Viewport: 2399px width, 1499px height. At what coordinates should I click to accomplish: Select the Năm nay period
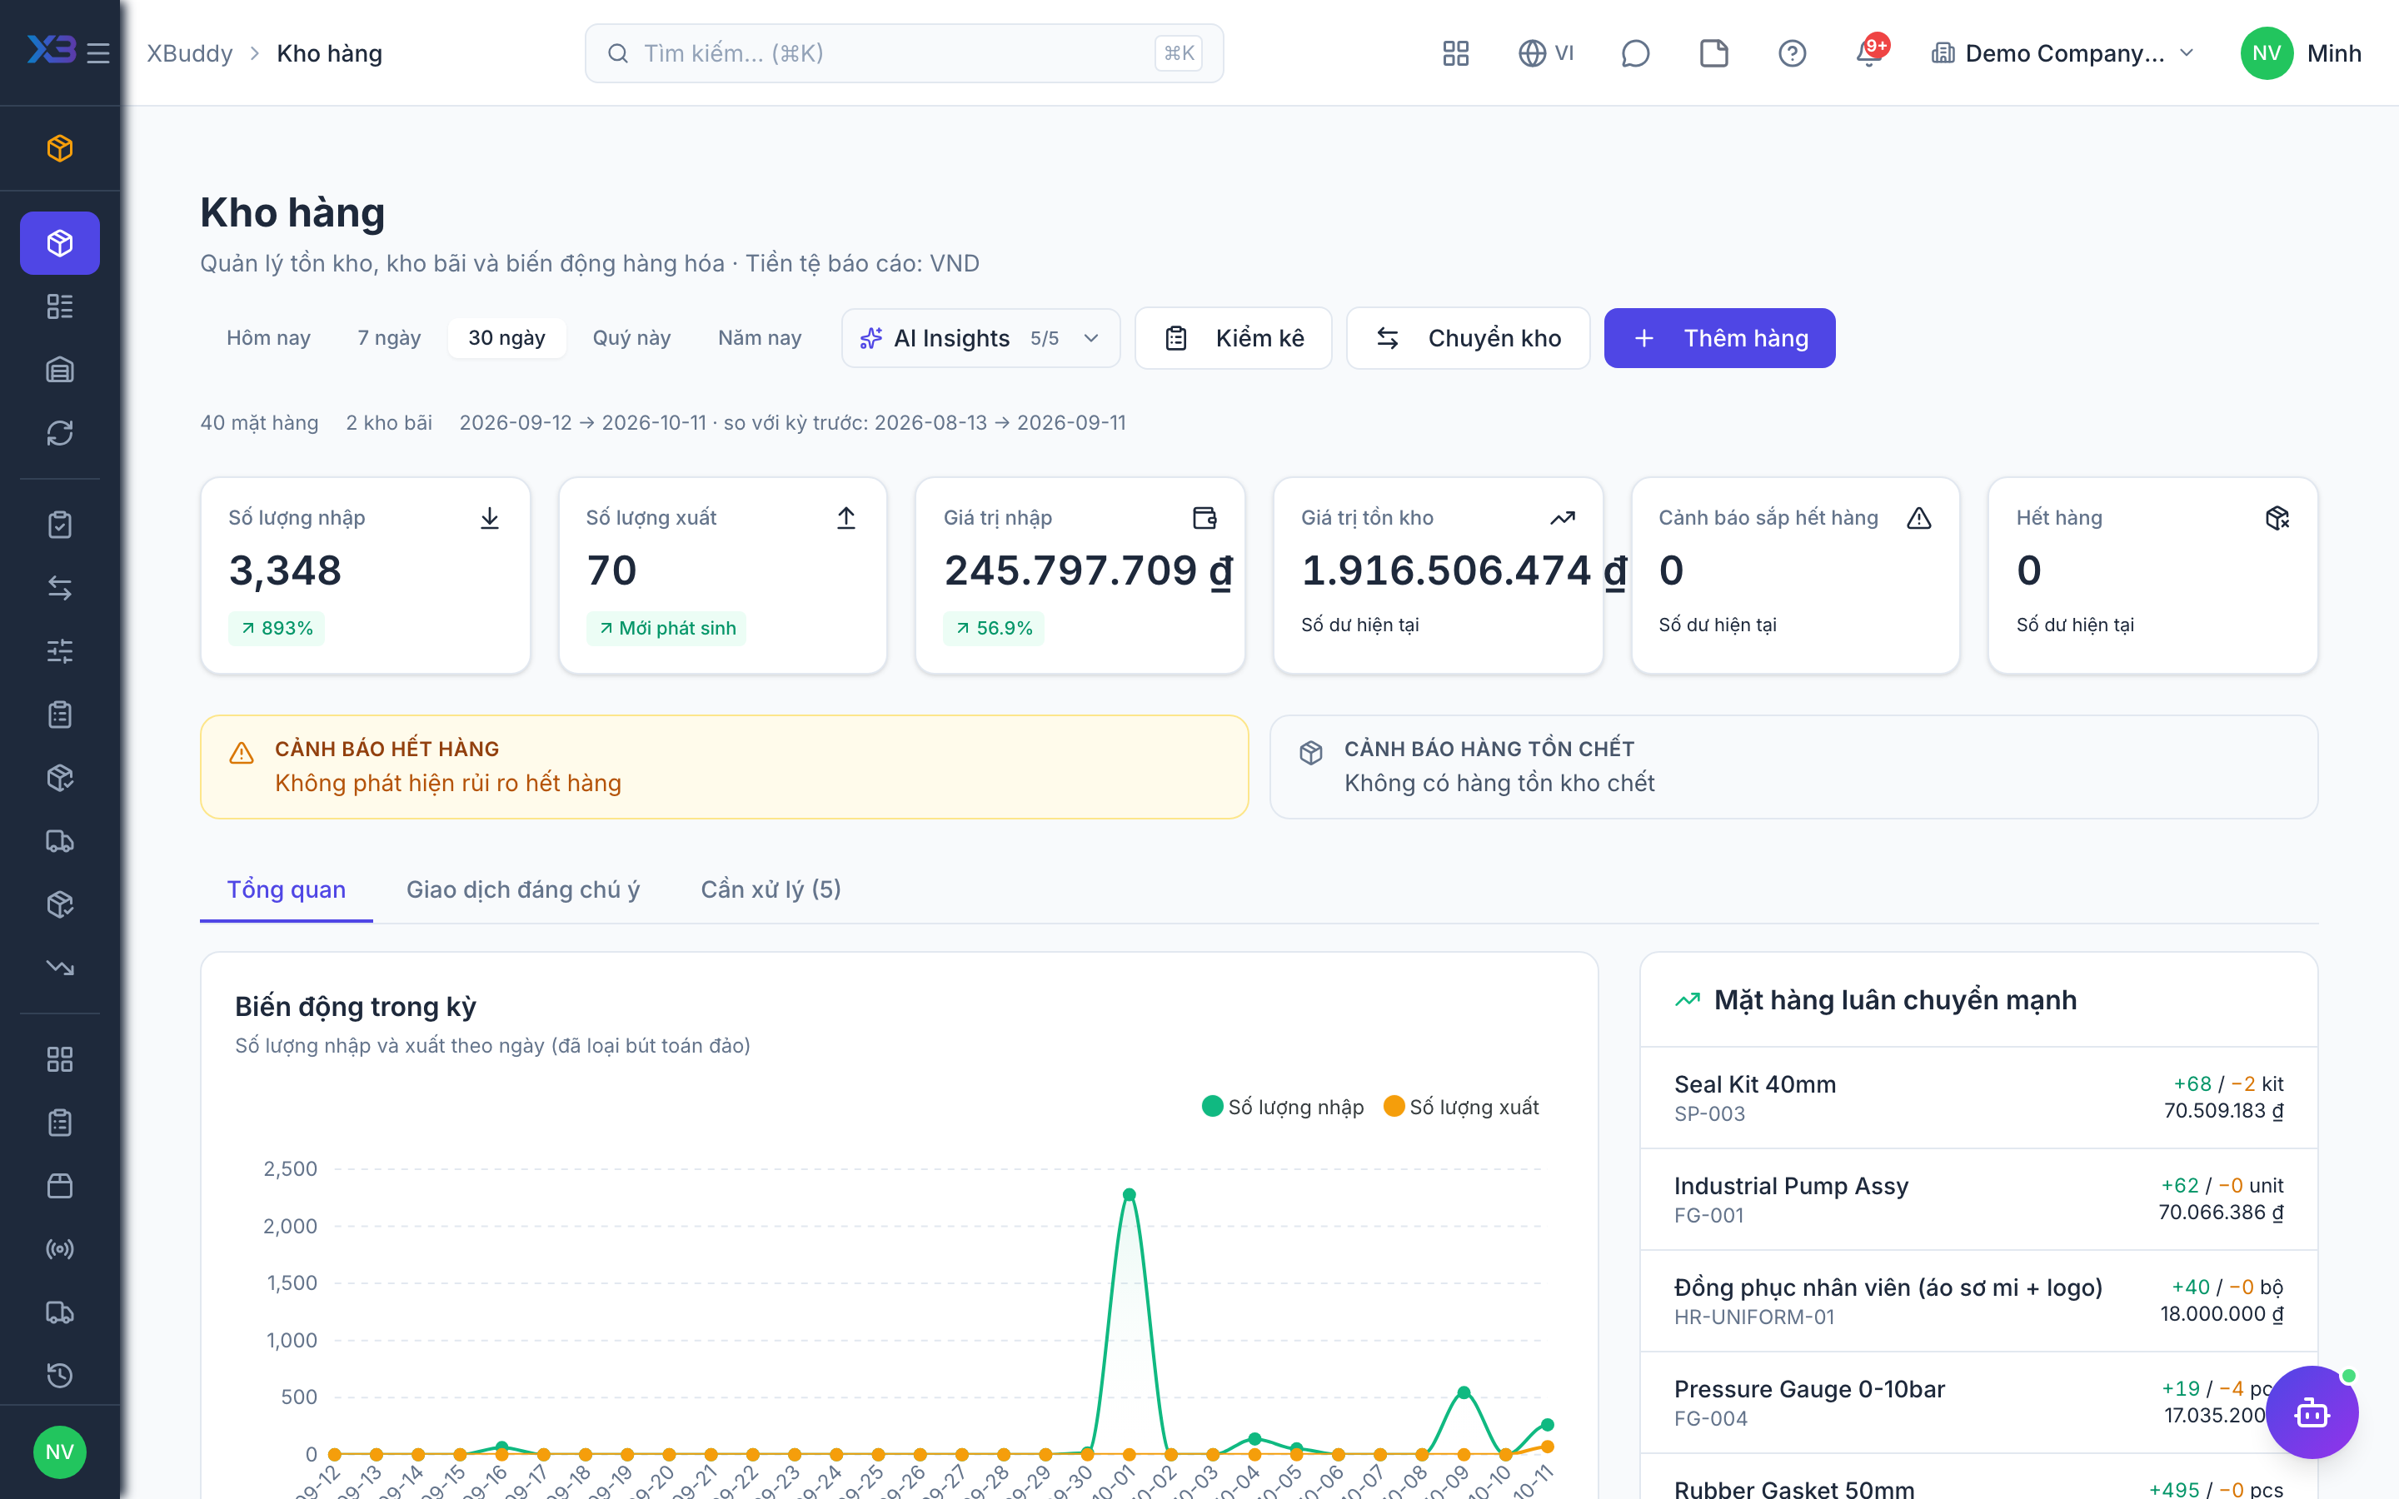pyautogui.click(x=760, y=338)
